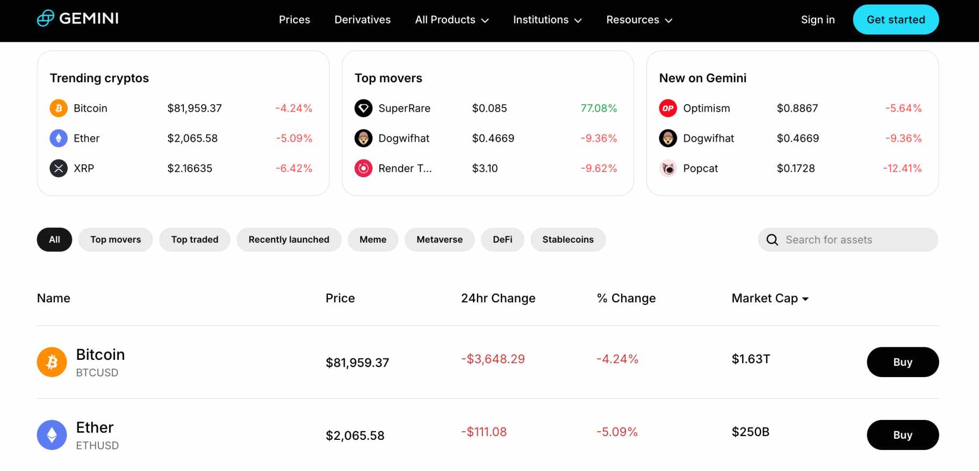The width and height of the screenshot is (979, 471).
Task: Select the Stablecoins filter
Action: pos(568,240)
